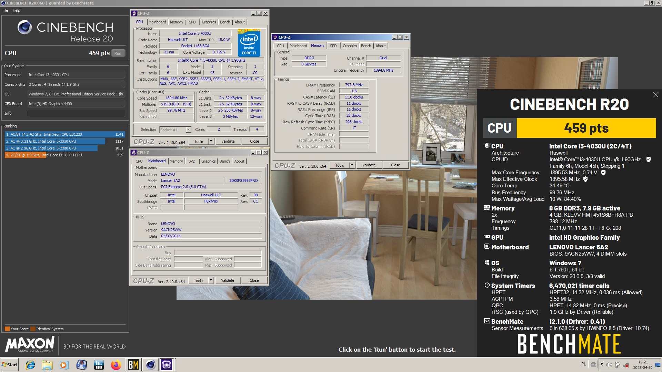The image size is (662, 372).
Task: Show hidden tray icons arrow
Action: [602, 364]
